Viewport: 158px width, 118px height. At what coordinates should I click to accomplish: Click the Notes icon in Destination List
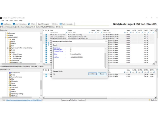tap(10, 89)
